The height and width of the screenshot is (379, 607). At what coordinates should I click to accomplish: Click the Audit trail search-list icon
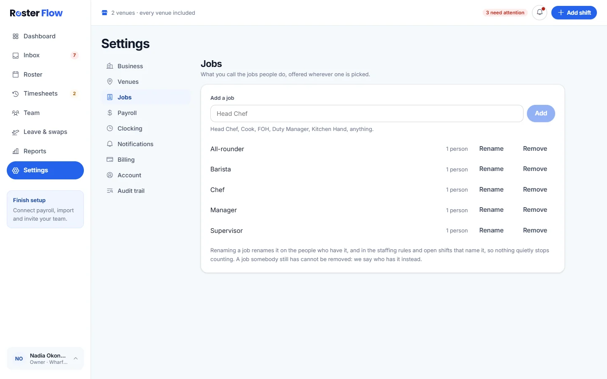pyautogui.click(x=110, y=191)
